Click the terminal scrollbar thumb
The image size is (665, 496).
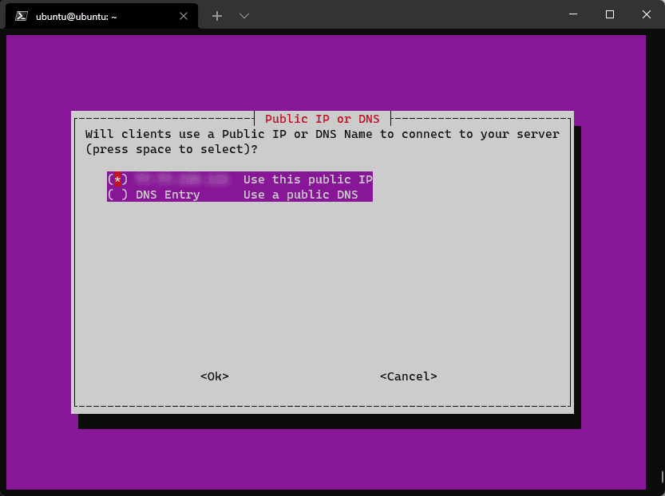[x=662, y=477]
